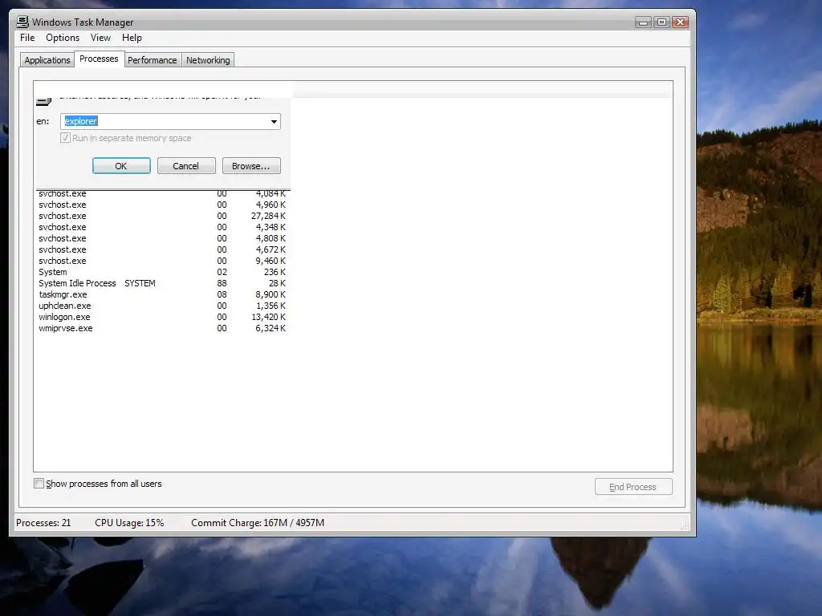The image size is (822, 616).
Task: Click Commit Charge status bar entry
Action: click(x=258, y=523)
